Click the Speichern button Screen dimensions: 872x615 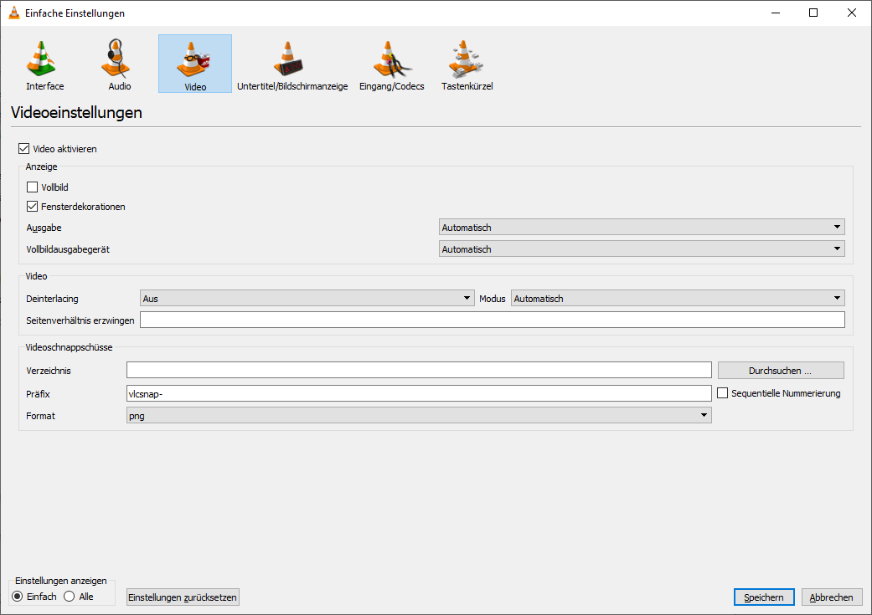(763, 597)
